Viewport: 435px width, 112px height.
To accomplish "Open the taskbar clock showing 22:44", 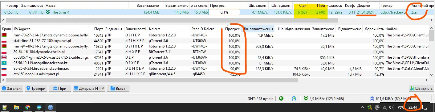I will coord(413,107).
